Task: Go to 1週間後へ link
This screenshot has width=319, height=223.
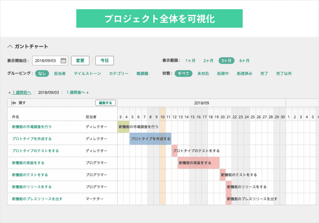Action: (76, 93)
